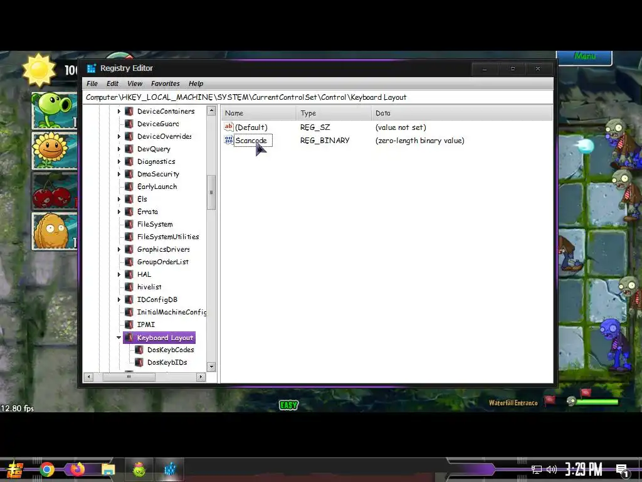Screen dimensions: 642x482
Task: Click the (Default) string value icon
Action: (x=228, y=127)
